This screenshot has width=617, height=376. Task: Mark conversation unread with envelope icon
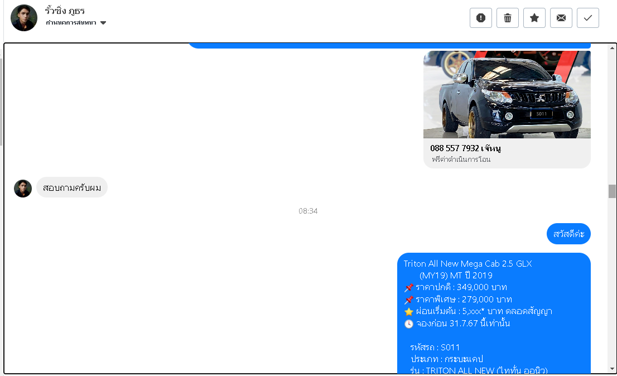[x=561, y=18]
